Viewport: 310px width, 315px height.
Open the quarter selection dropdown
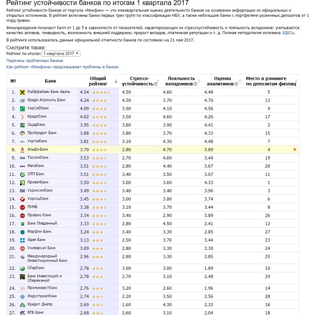[61, 54]
